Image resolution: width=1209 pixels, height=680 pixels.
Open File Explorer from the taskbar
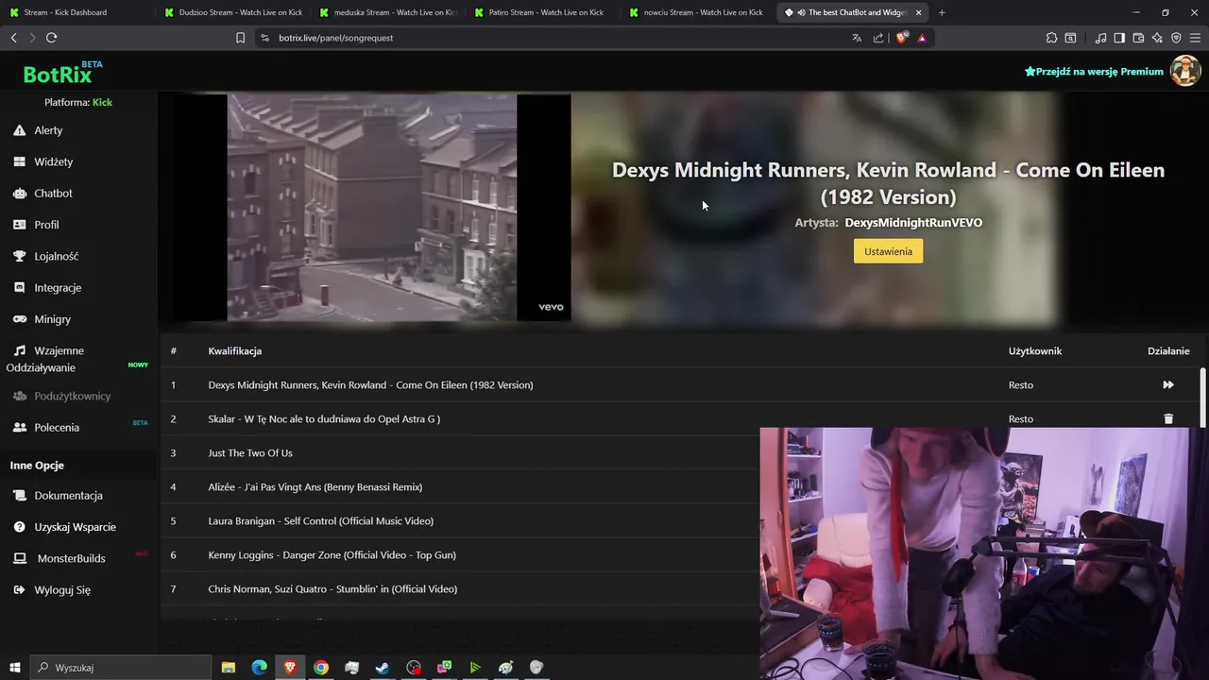pos(229,668)
